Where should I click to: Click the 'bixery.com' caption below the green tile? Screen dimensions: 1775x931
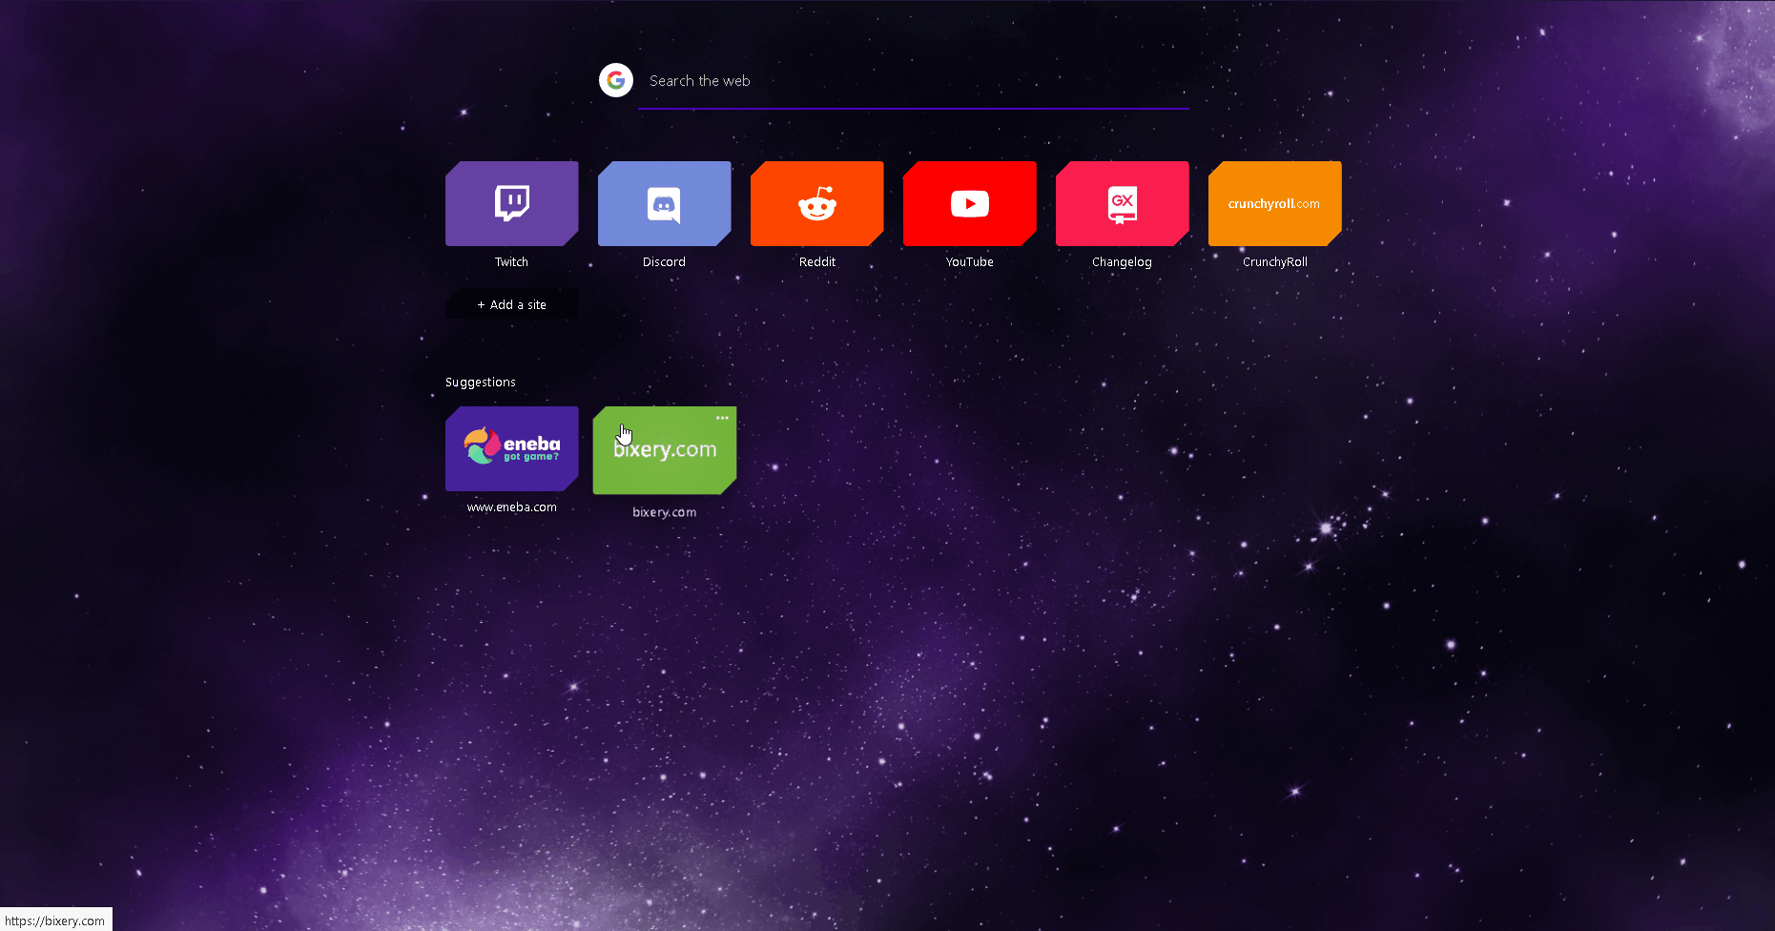click(664, 512)
